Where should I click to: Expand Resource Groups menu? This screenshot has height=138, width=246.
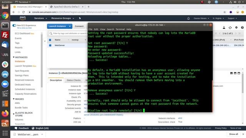tap(63, 18)
